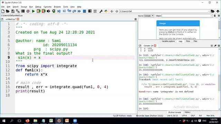Switch to Files tab
Image resolution: width=221 pixels, height=124 pixels.
point(195,41)
